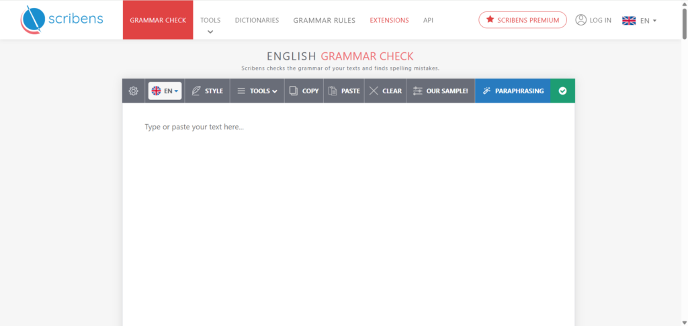
Task: Clear the text with the Clear button
Action: 385,91
